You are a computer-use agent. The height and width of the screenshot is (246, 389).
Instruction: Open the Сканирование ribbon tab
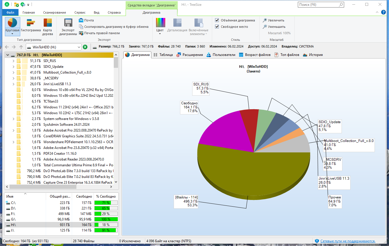click(54, 12)
